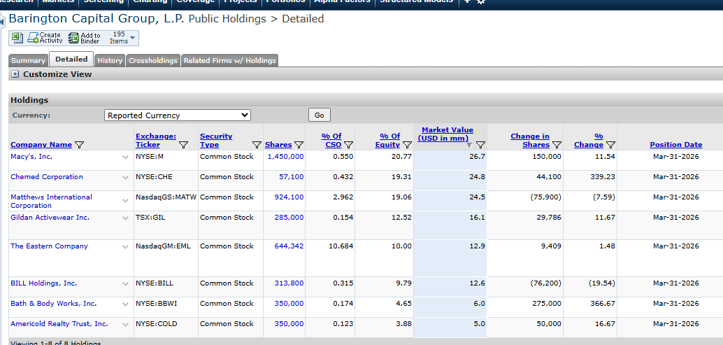Select ticker text NasdaqGM:EML
723x345 pixels.
[x=163, y=246]
